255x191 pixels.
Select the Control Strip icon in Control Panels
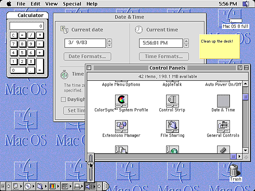[173, 101]
